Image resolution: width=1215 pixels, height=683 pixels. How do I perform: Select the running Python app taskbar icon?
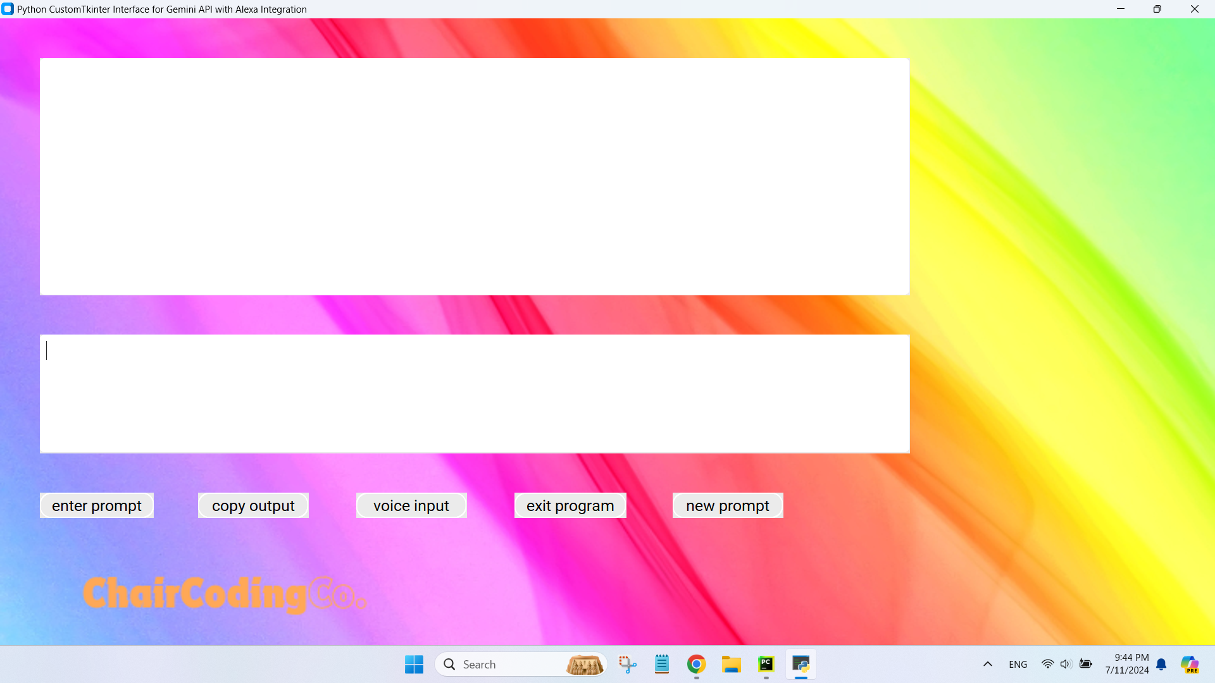tap(801, 664)
